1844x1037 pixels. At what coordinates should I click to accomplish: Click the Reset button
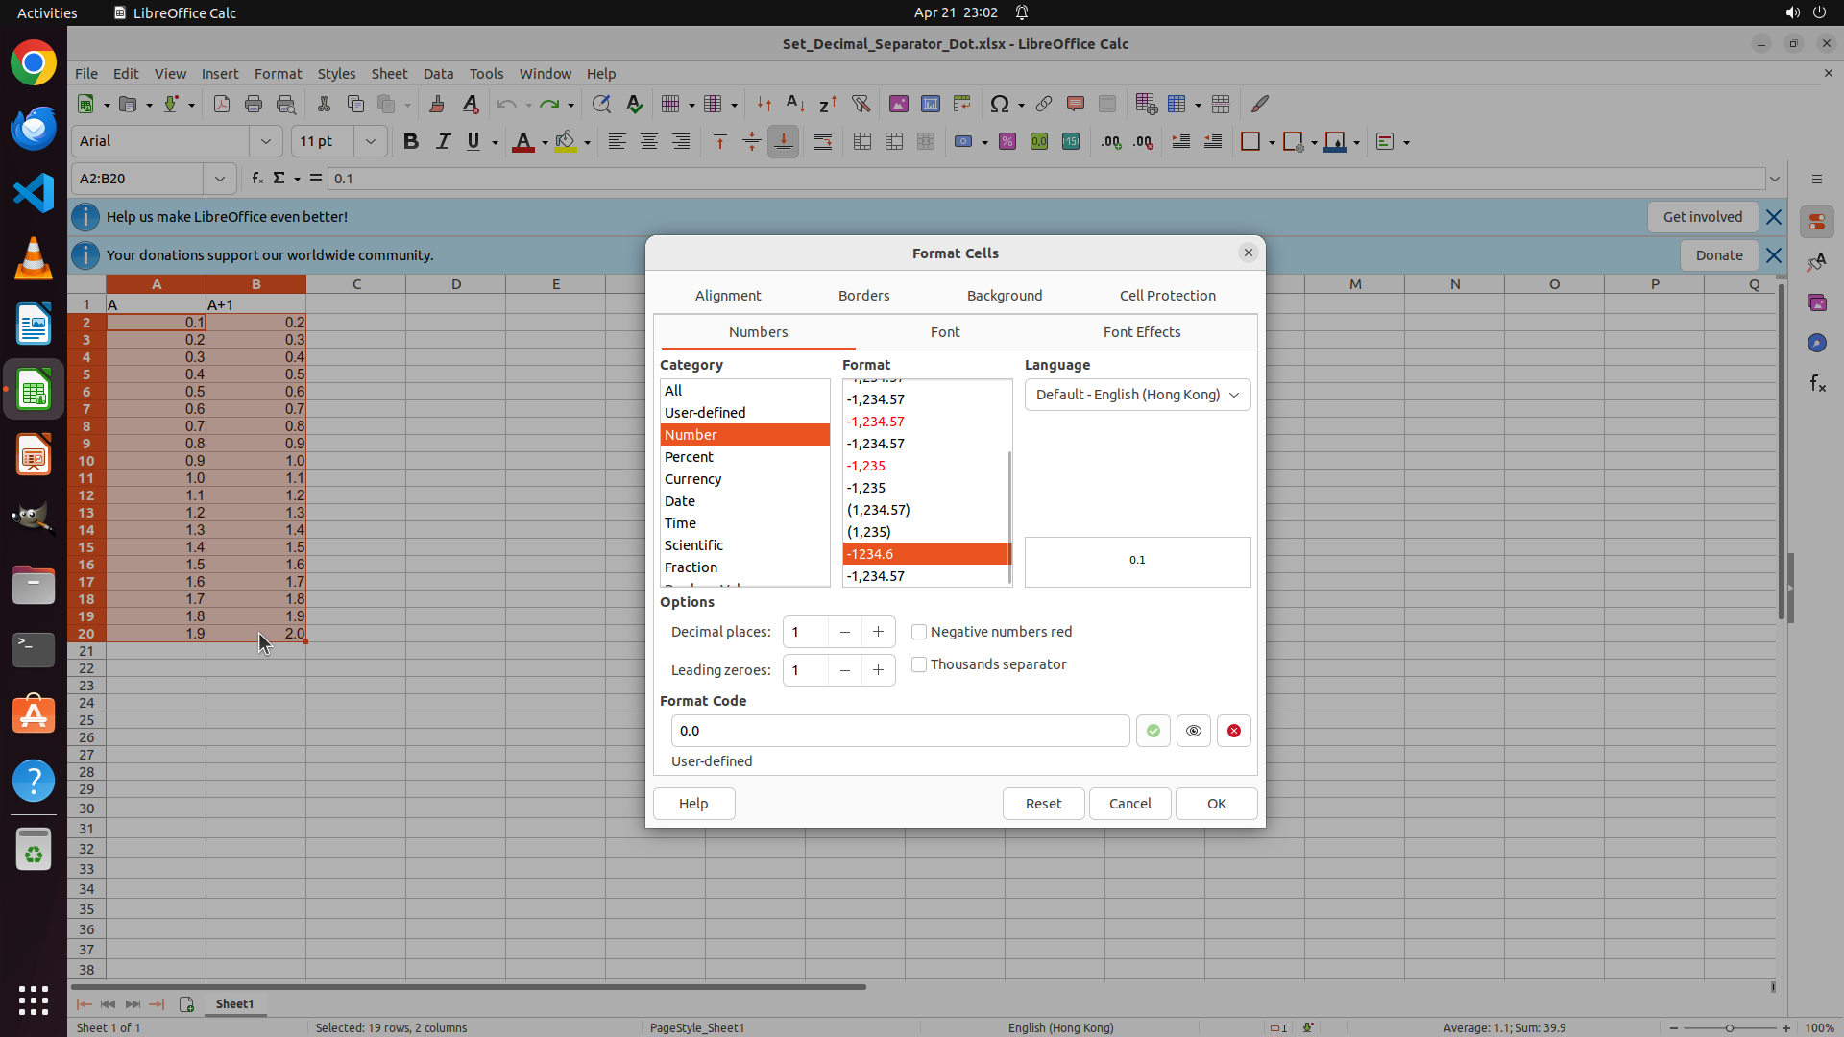pos(1043,804)
